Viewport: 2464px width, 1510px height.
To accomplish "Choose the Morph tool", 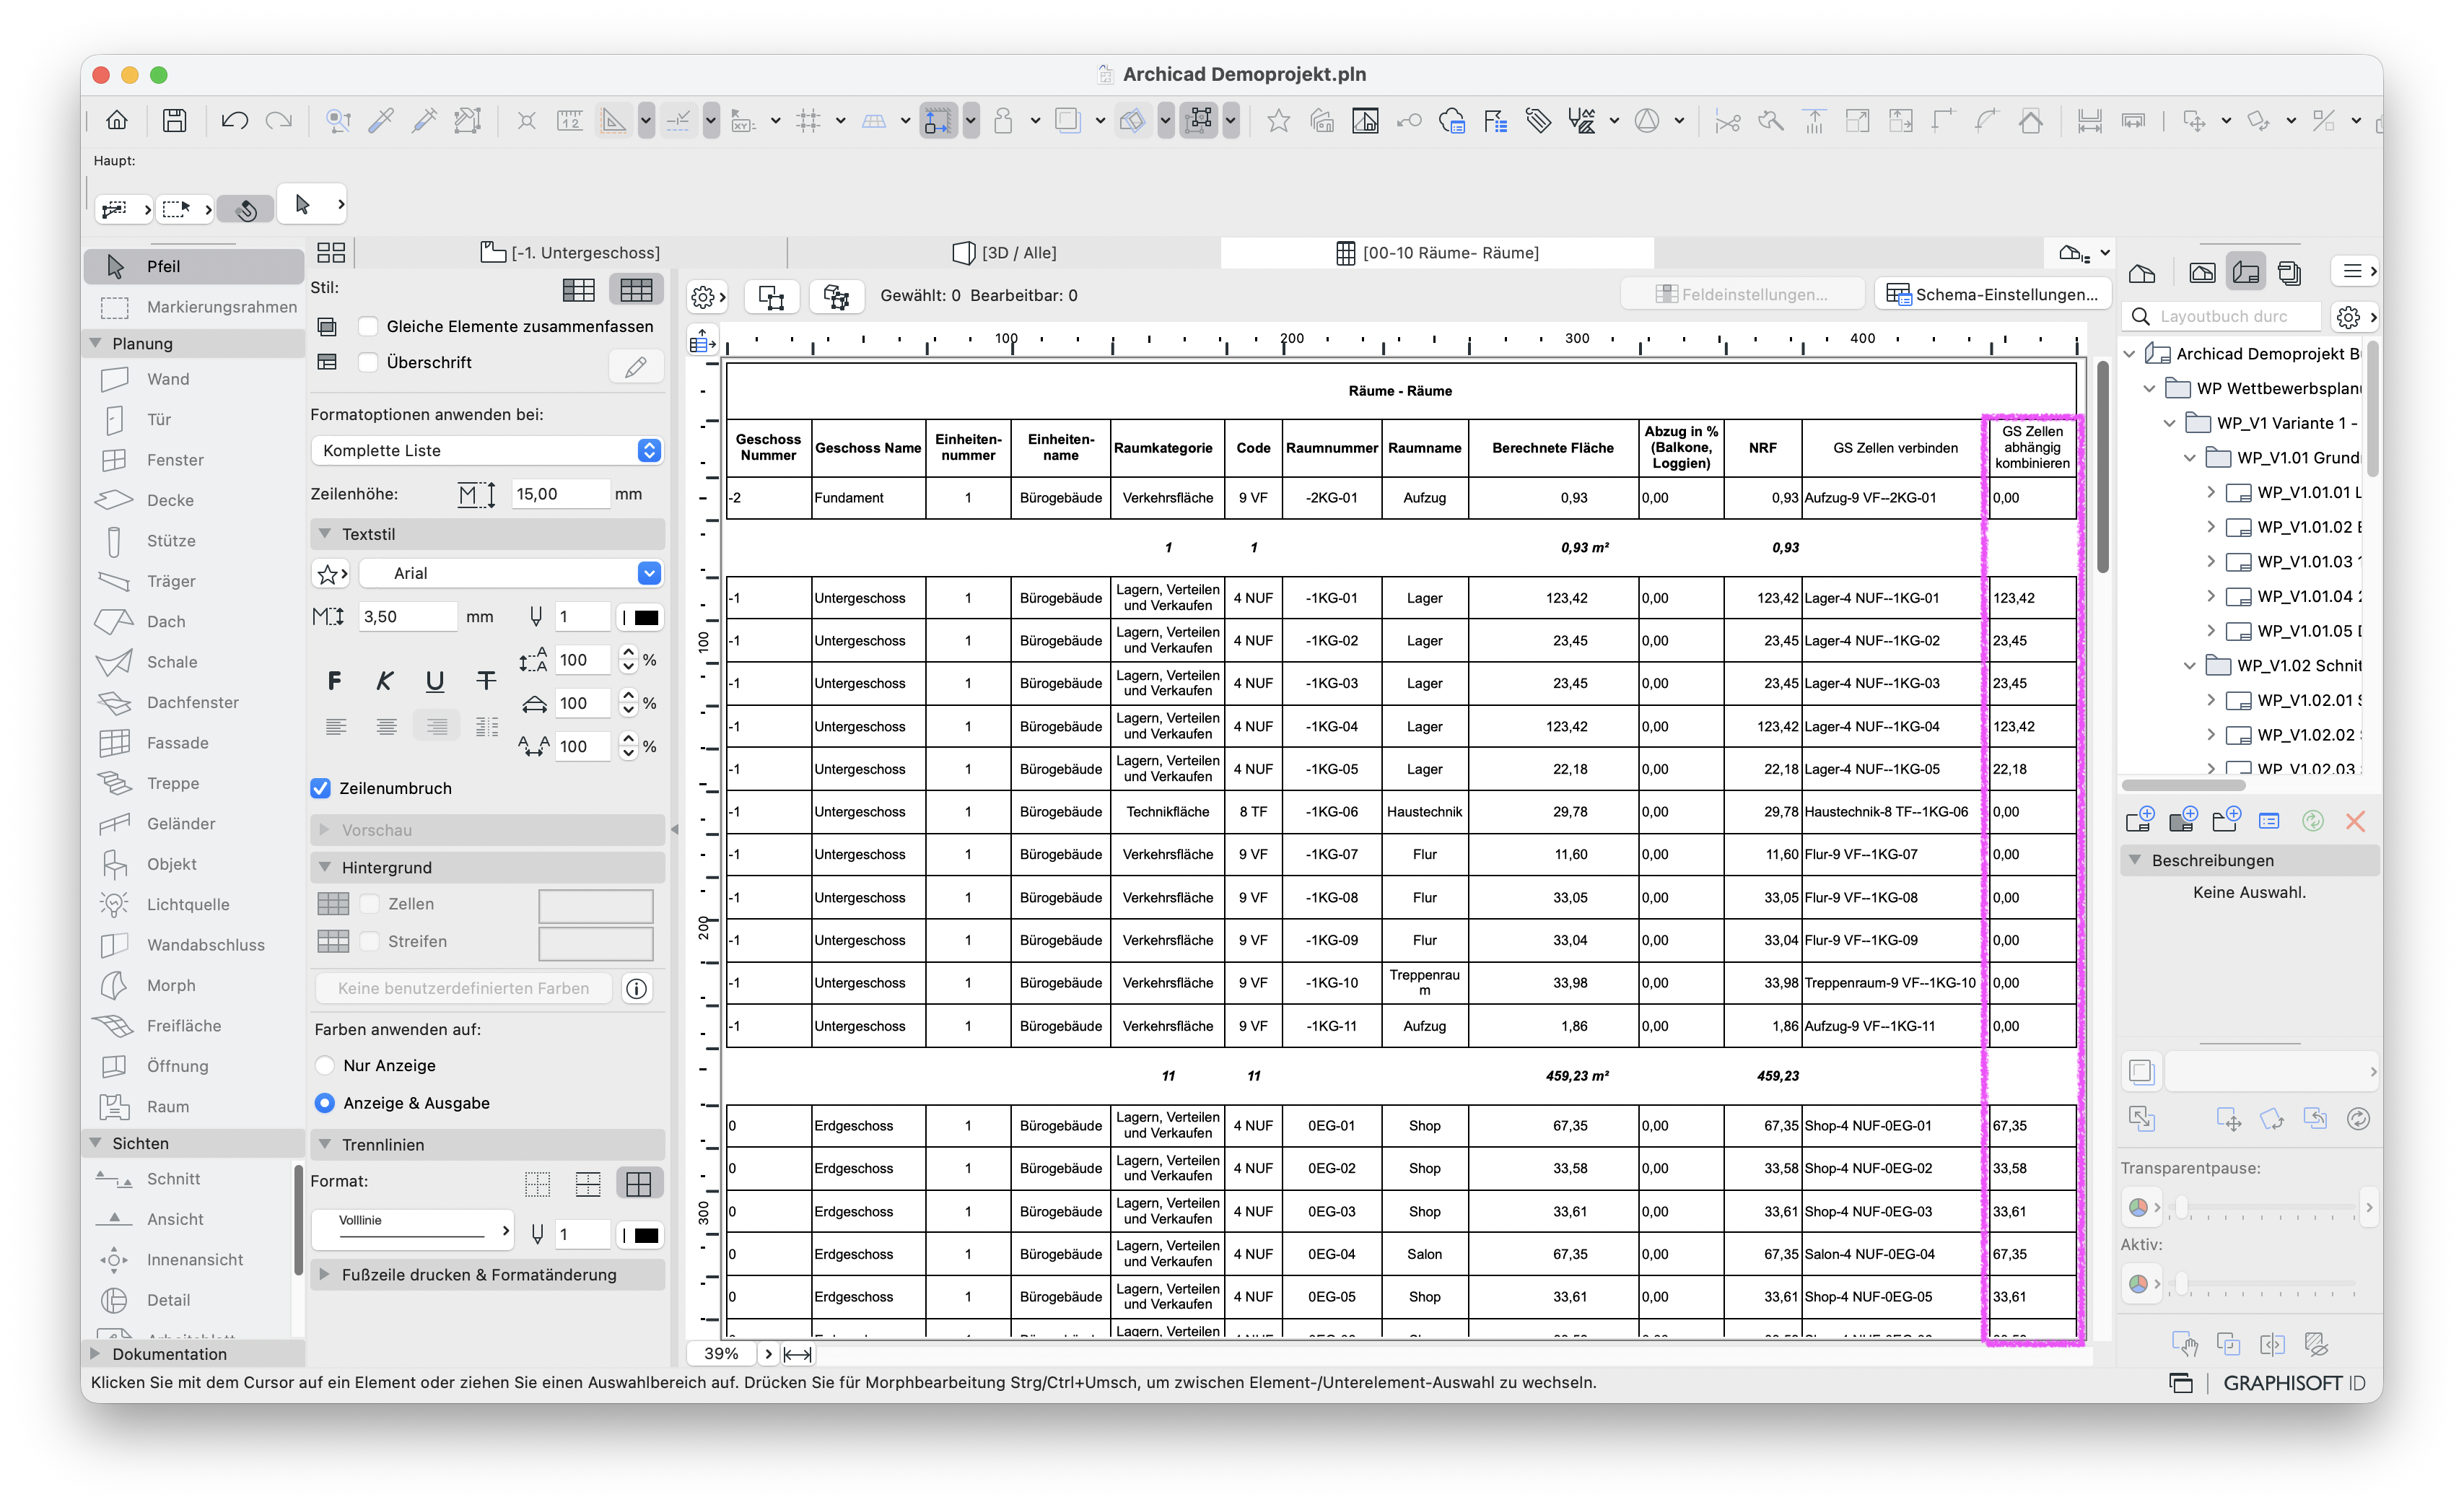I will (170, 985).
